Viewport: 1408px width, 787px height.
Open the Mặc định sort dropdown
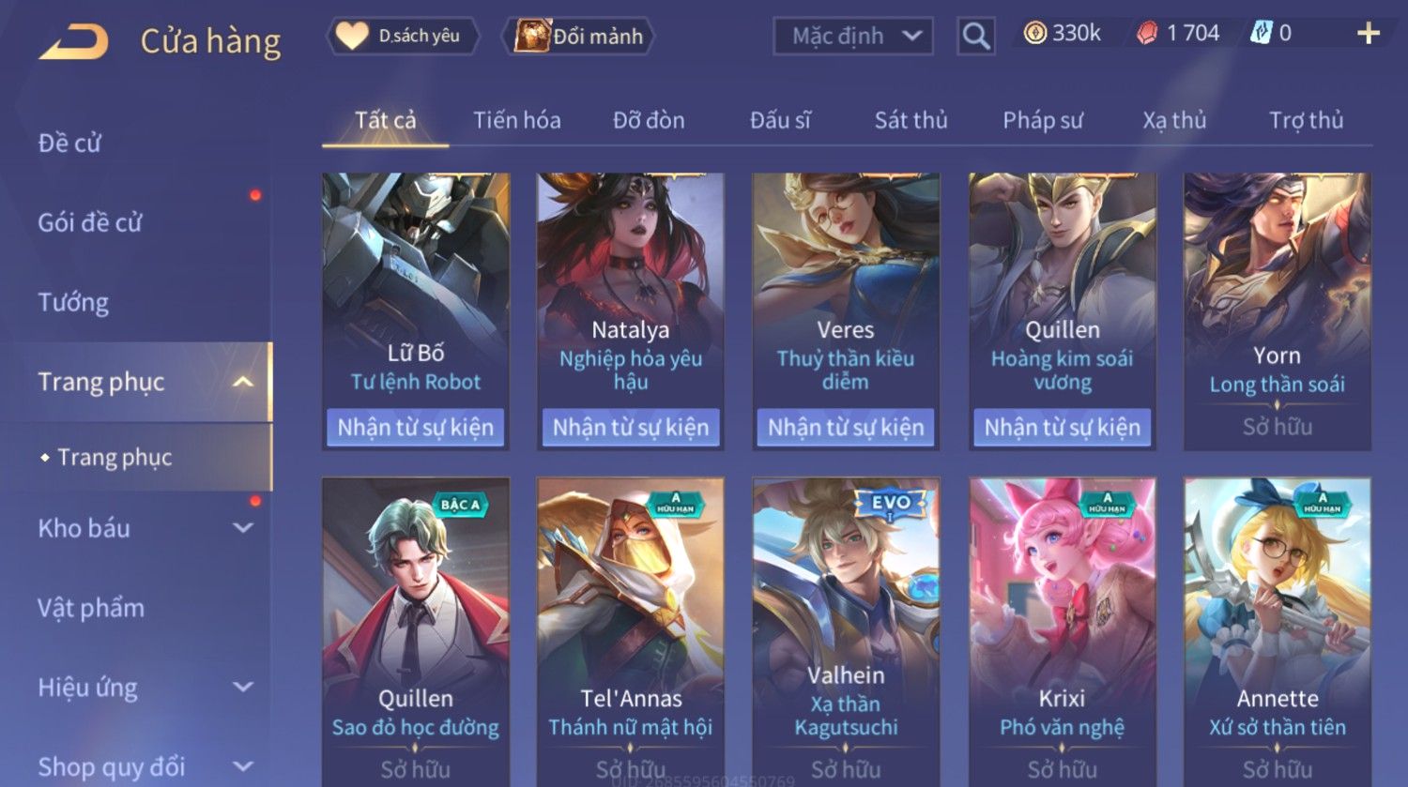853,37
